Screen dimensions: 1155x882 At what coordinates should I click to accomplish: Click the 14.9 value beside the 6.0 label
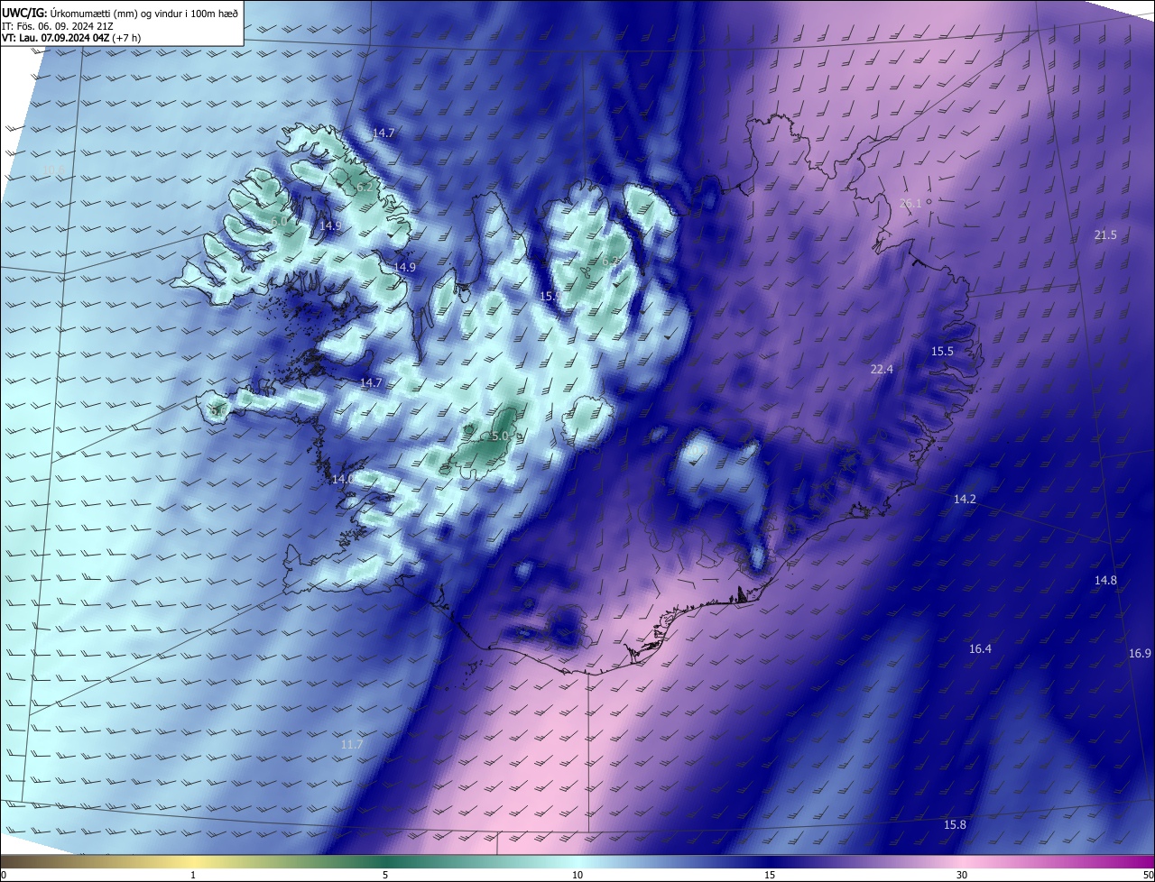click(330, 225)
